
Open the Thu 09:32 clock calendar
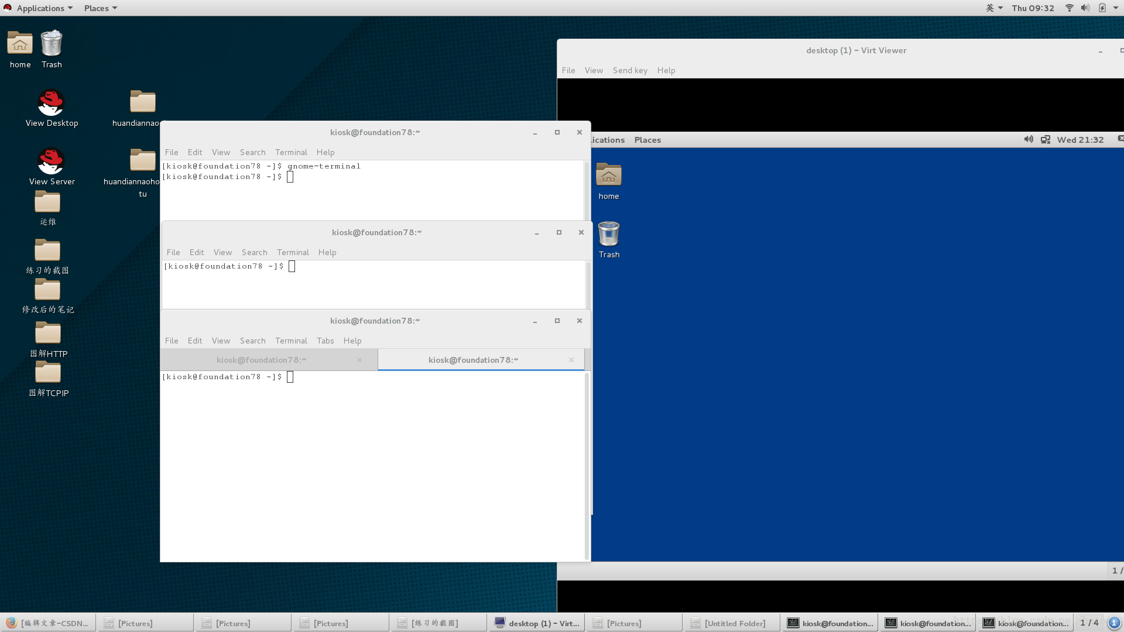1033,8
